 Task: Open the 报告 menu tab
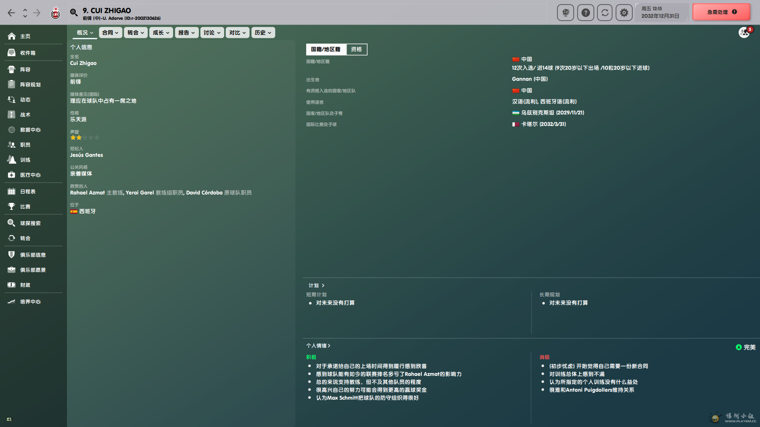(x=186, y=32)
